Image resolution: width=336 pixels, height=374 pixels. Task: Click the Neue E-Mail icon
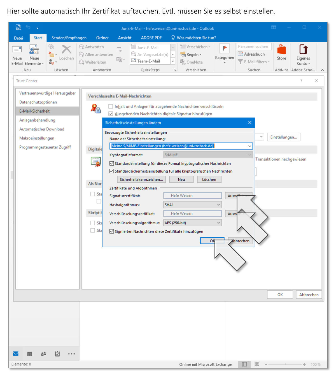(x=17, y=50)
